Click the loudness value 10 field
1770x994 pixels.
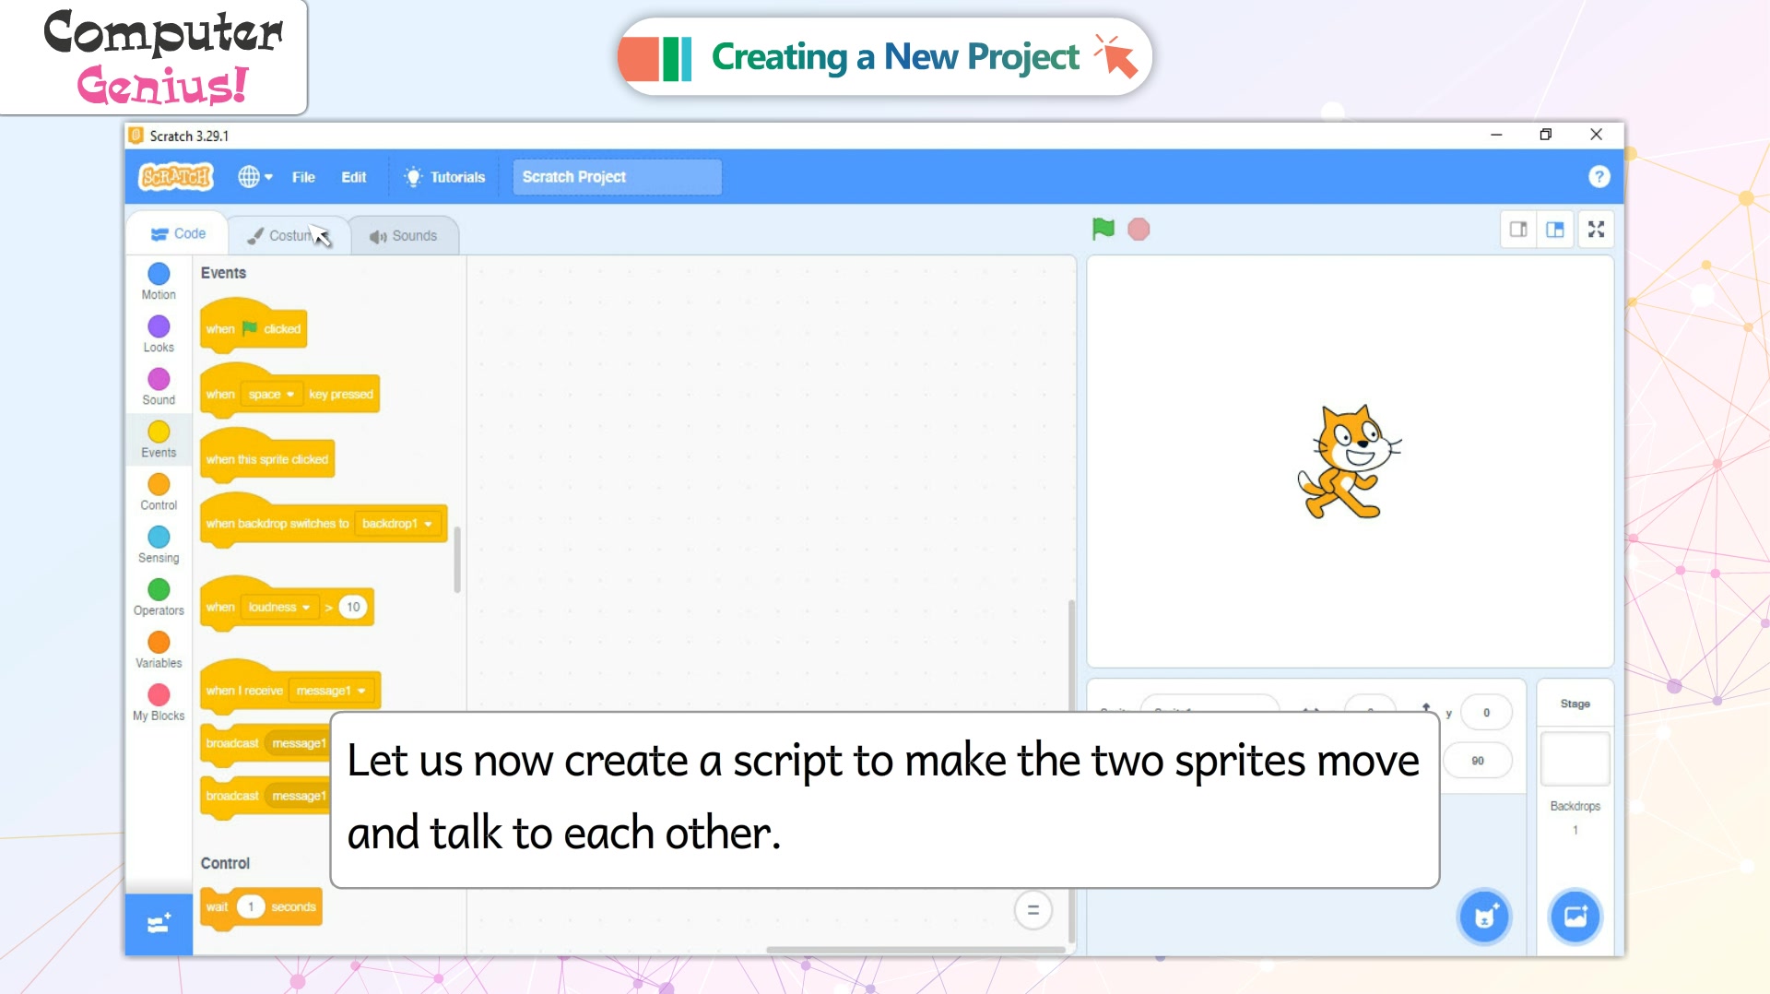(x=353, y=608)
